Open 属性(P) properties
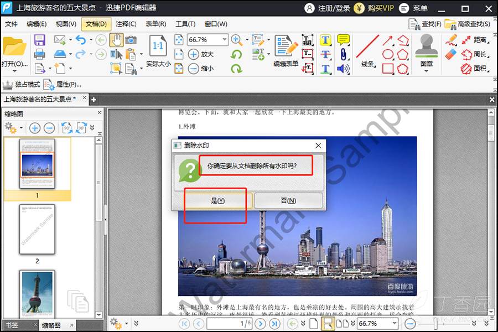The width and height of the screenshot is (498, 332). 62,85
